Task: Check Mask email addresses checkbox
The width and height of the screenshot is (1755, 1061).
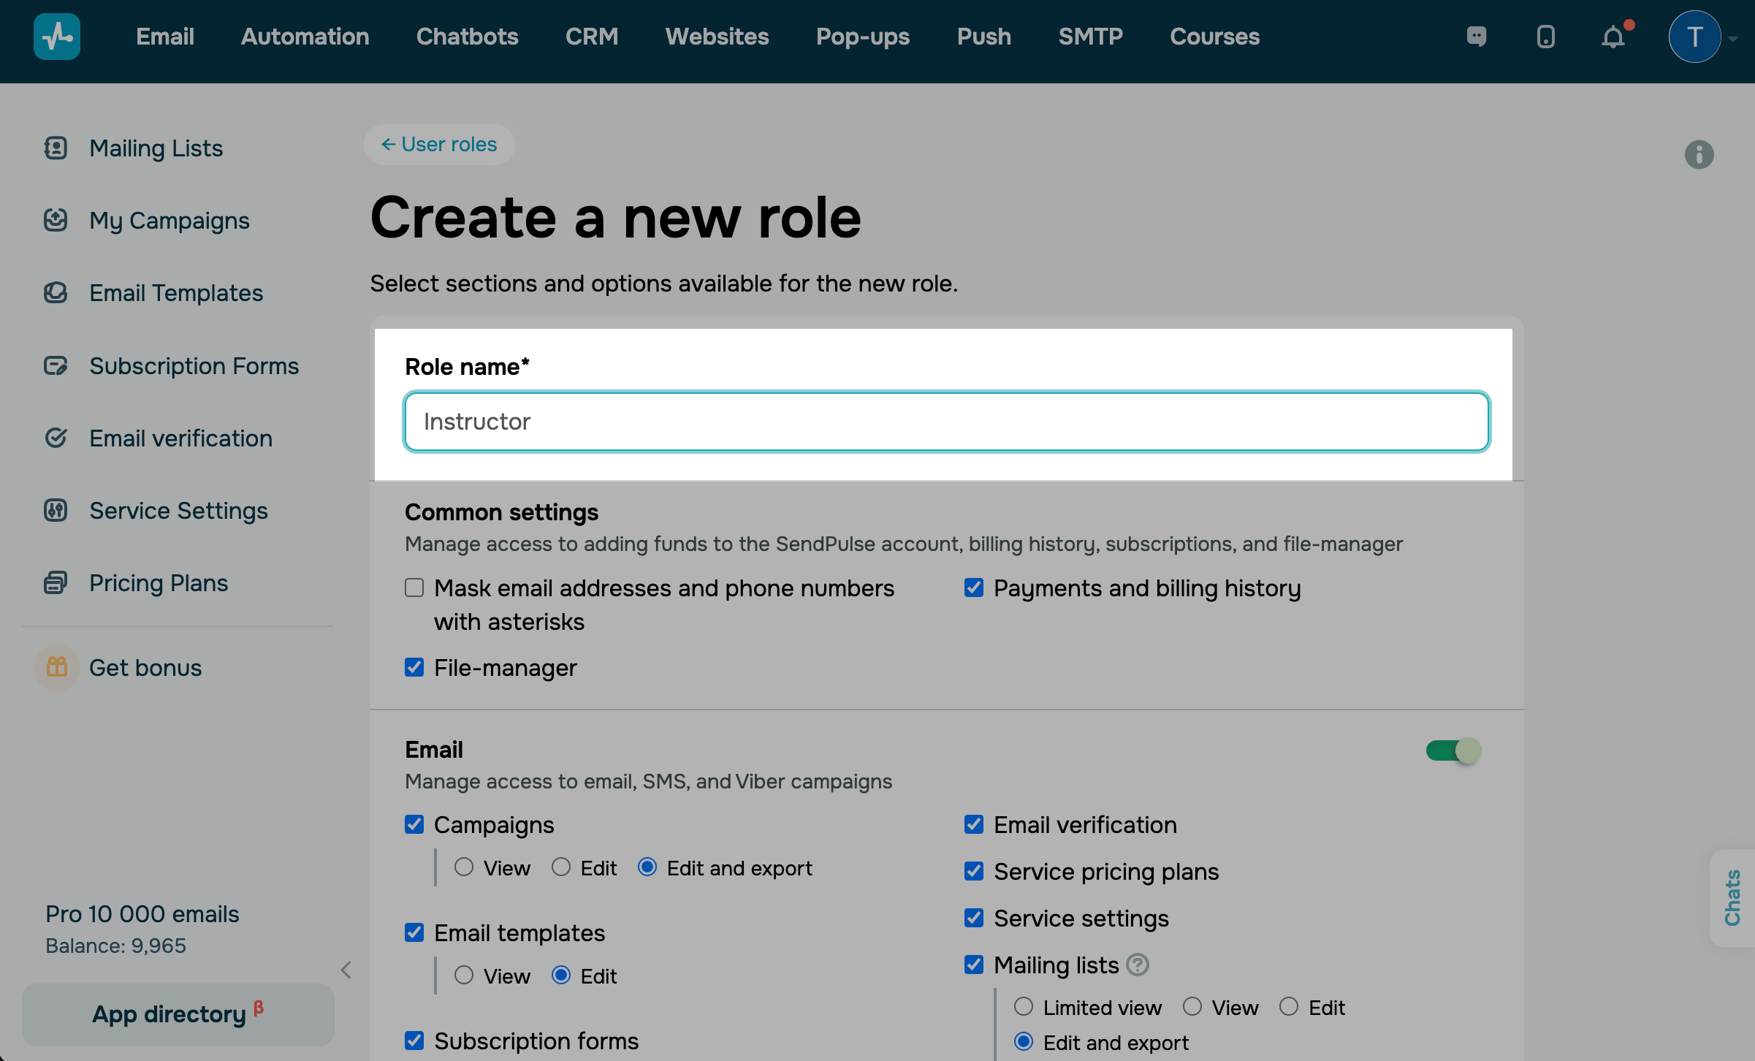Action: pyautogui.click(x=414, y=588)
